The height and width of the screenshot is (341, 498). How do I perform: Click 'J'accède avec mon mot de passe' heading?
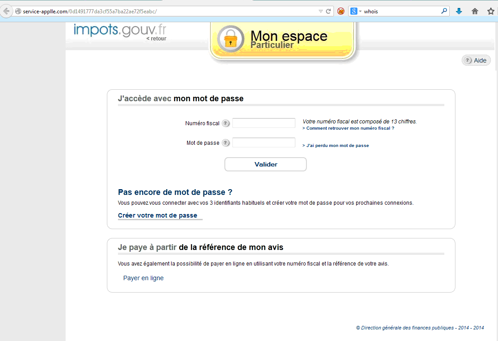(181, 99)
